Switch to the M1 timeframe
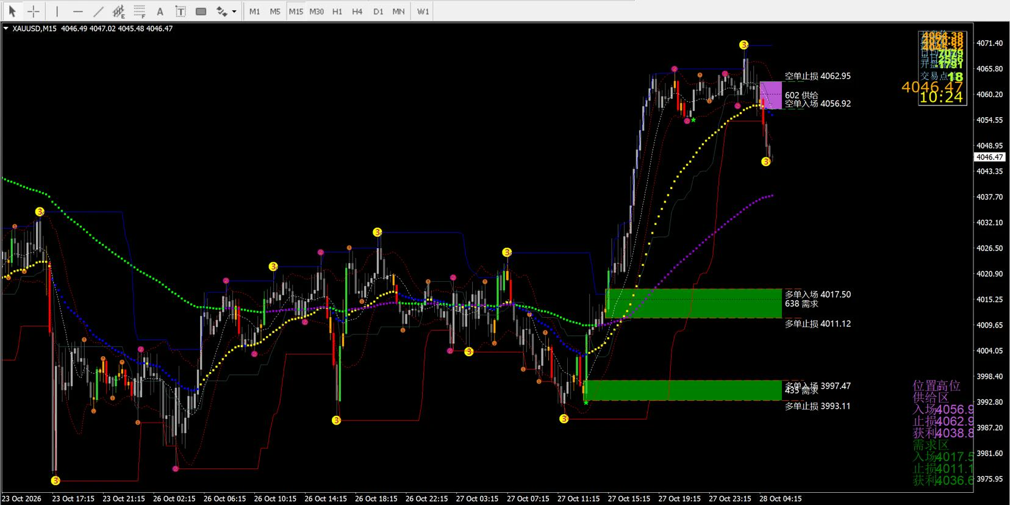 tap(255, 11)
